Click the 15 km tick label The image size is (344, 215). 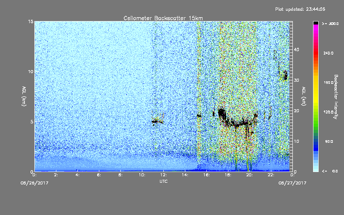pos(31,21)
